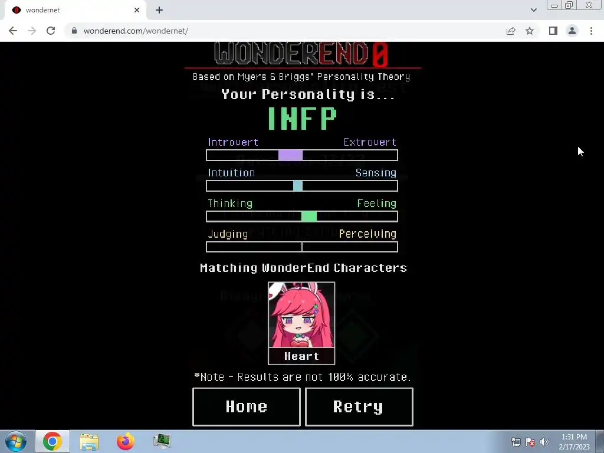Click the Extrovert label

[x=370, y=142]
